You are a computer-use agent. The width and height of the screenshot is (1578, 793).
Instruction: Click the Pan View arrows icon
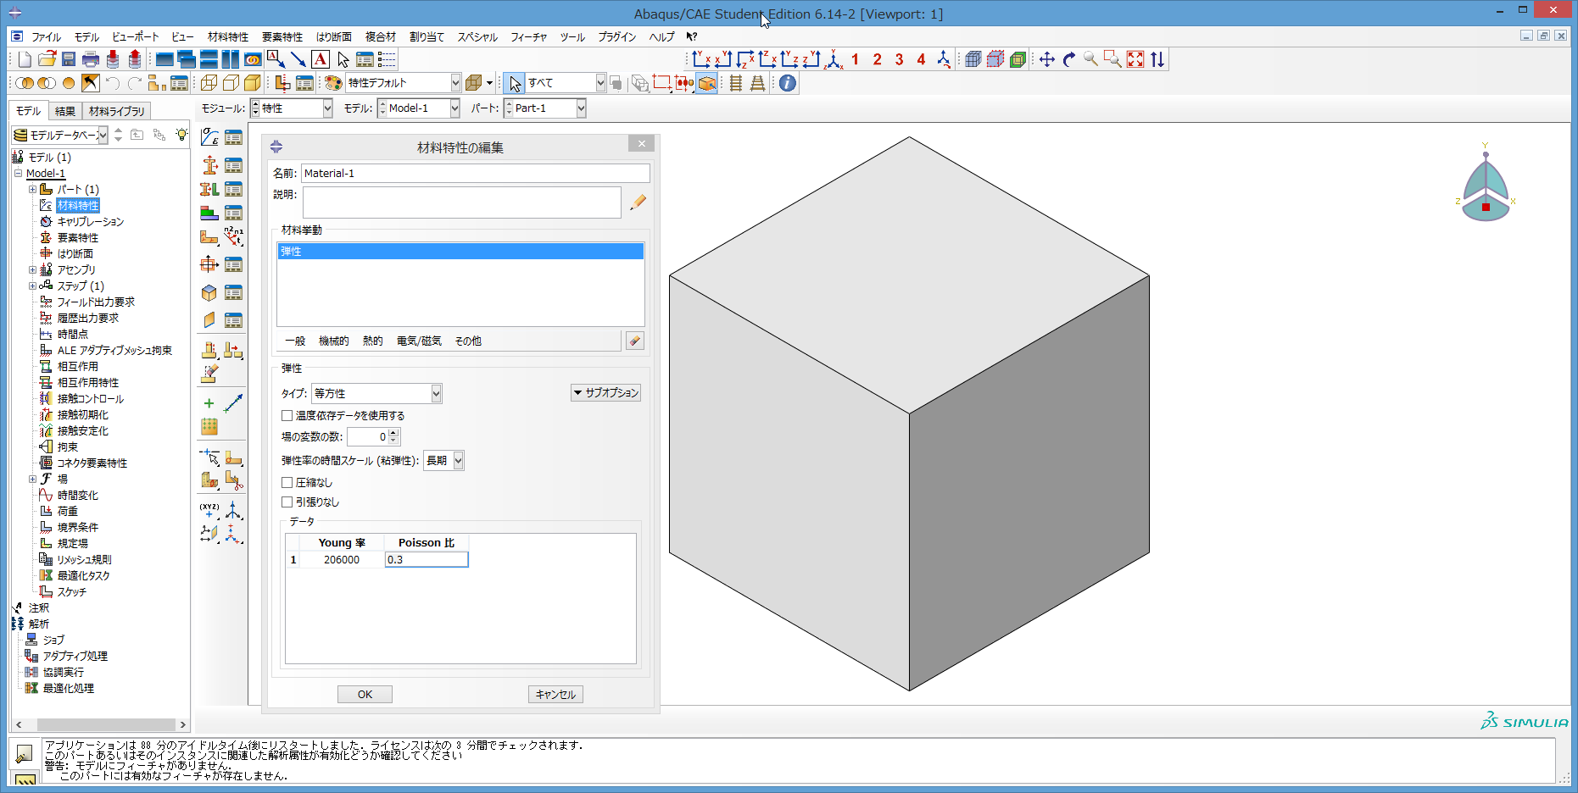pyautogui.click(x=1046, y=59)
